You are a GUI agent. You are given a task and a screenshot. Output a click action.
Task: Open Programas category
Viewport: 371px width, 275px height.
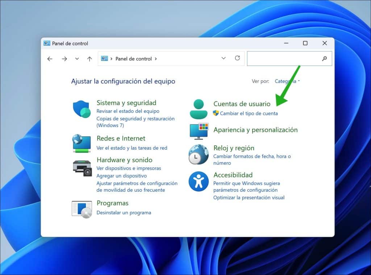113,203
